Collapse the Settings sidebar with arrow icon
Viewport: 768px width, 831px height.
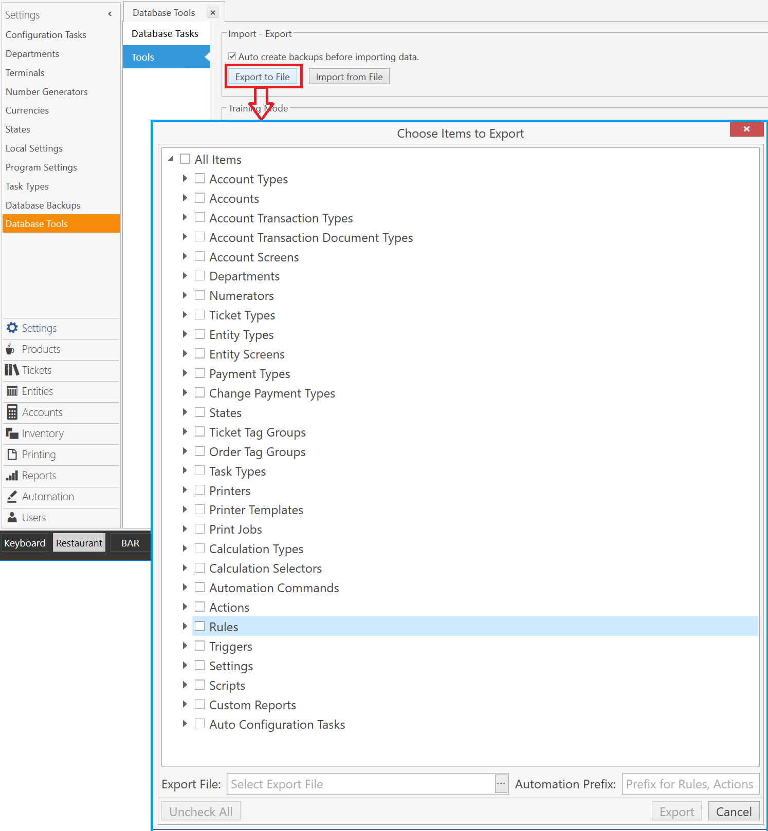109,14
